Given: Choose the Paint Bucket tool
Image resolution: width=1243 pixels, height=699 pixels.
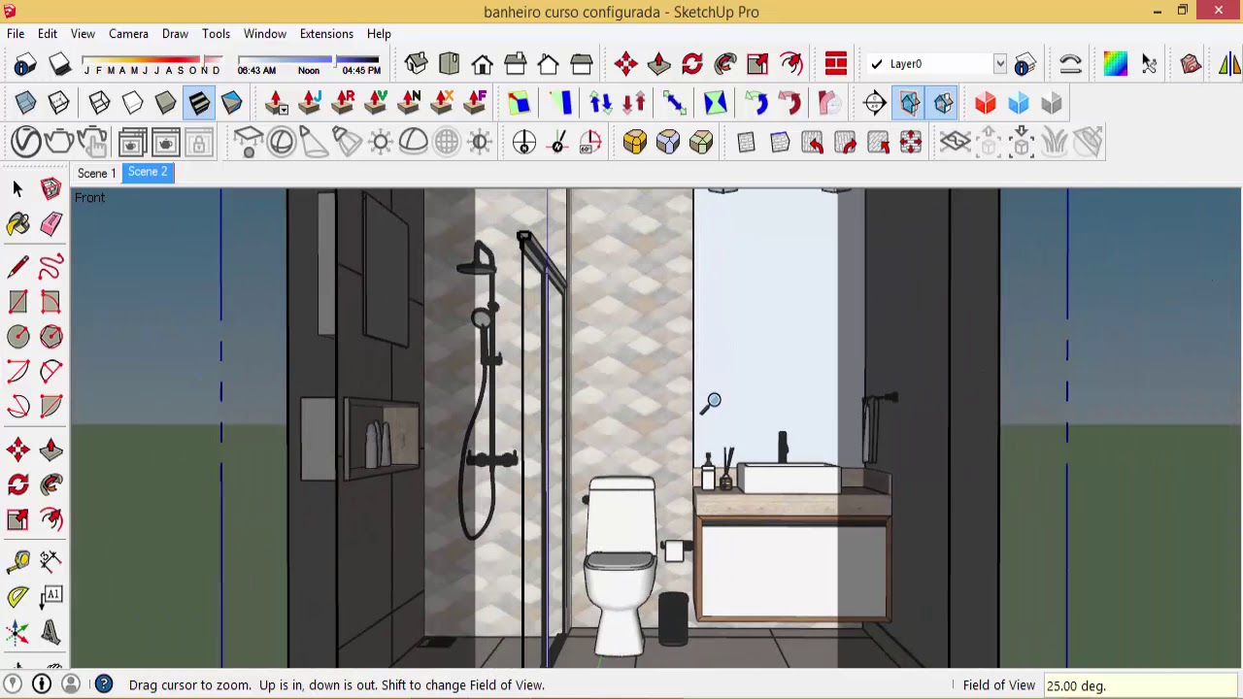Looking at the screenshot, I should 17,224.
